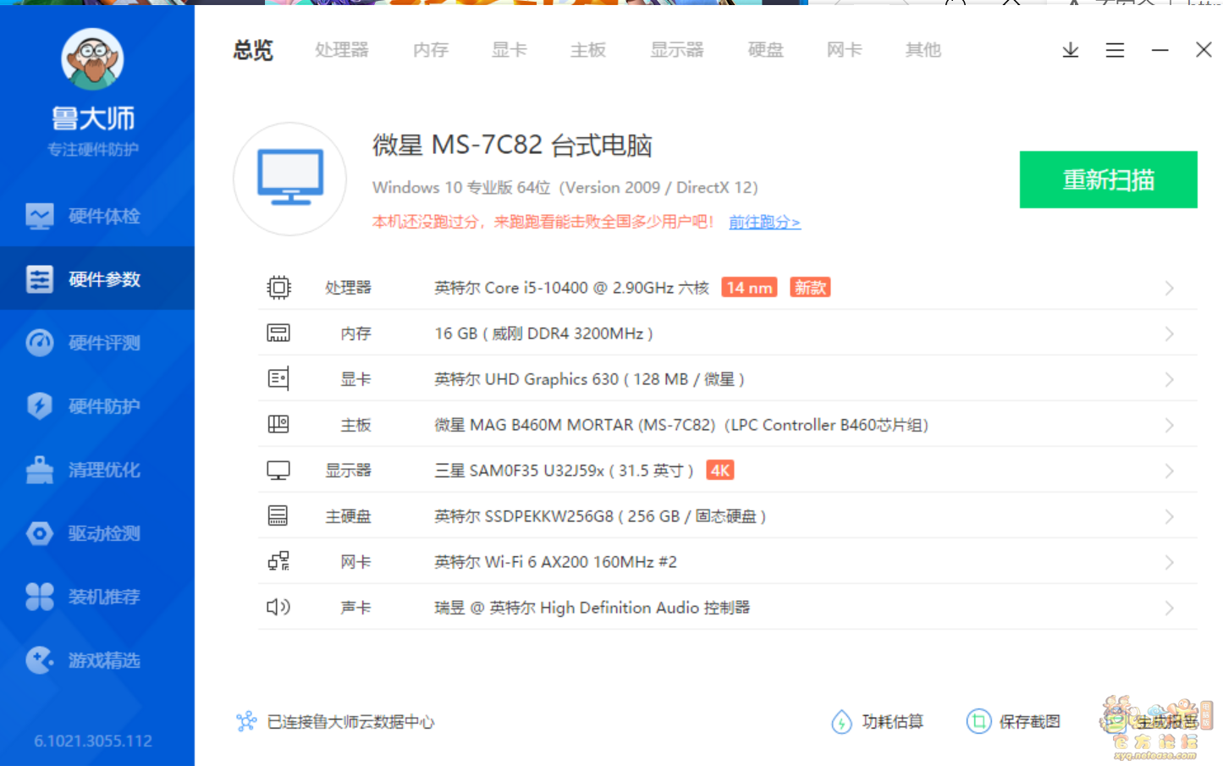Expand the 网卡 row chevron
Screen dimensions: 1223x766
(1169, 562)
